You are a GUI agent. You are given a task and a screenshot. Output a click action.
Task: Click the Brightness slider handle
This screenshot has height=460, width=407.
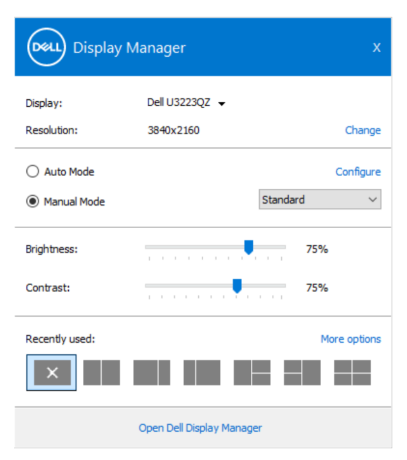[248, 247]
